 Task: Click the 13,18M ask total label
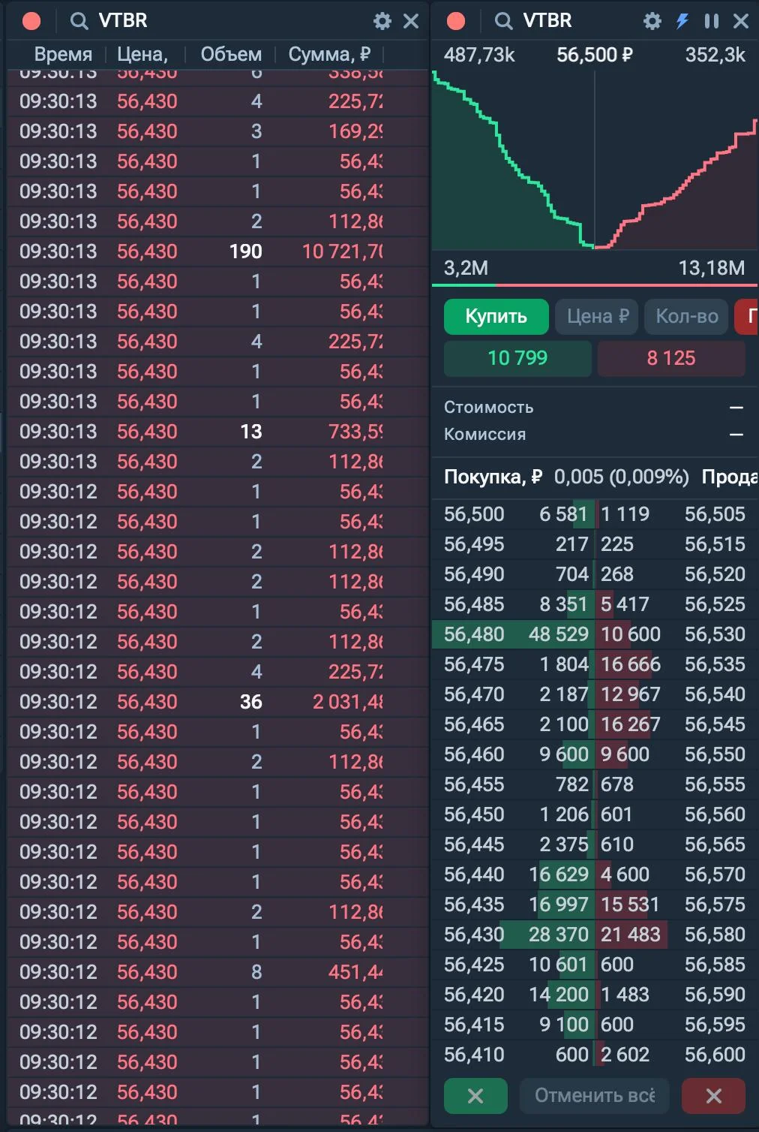pos(712,268)
